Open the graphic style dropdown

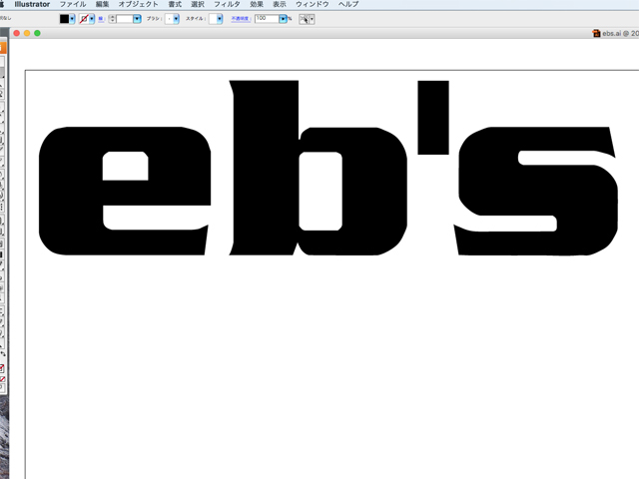(219, 18)
